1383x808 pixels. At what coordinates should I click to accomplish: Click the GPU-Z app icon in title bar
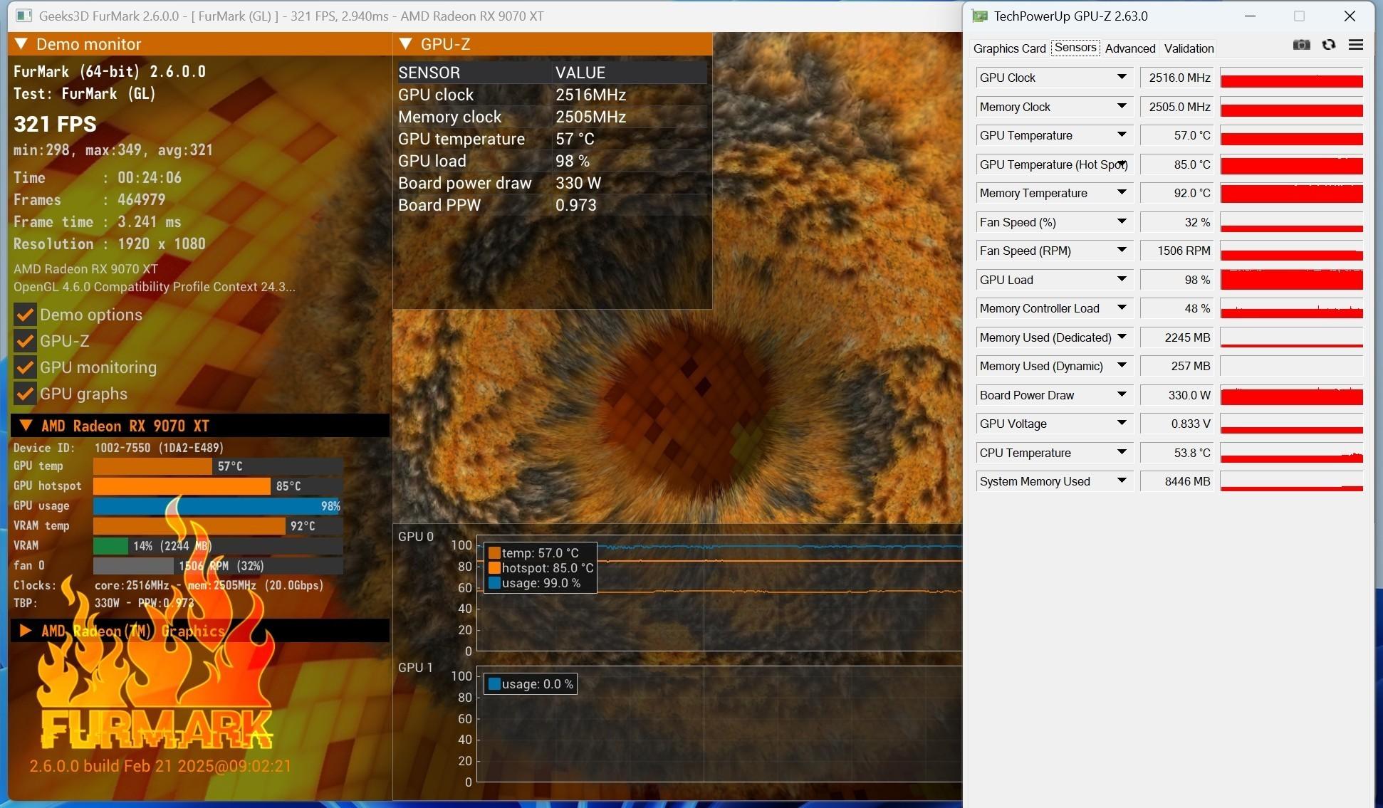981,16
